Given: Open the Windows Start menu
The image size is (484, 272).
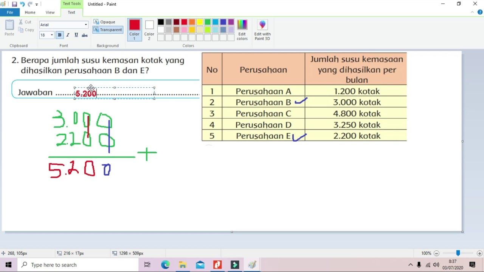Looking at the screenshot, I should (8, 265).
